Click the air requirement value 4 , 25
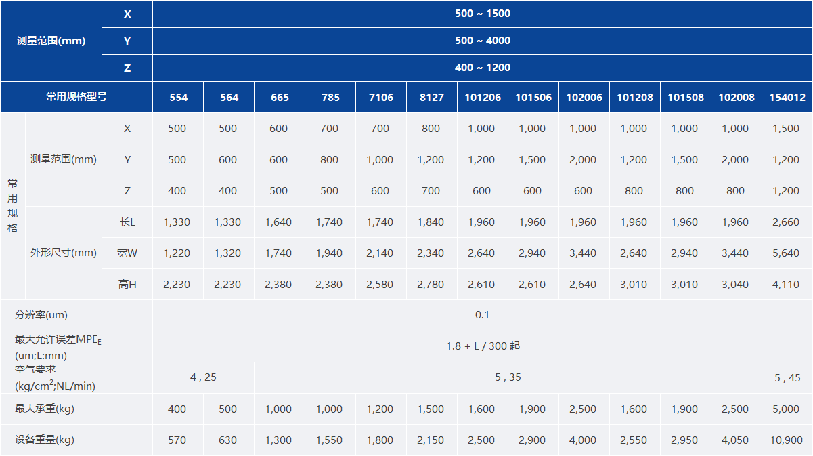Screen dimensions: 813x456 pyautogui.click(x=203, y=377)
